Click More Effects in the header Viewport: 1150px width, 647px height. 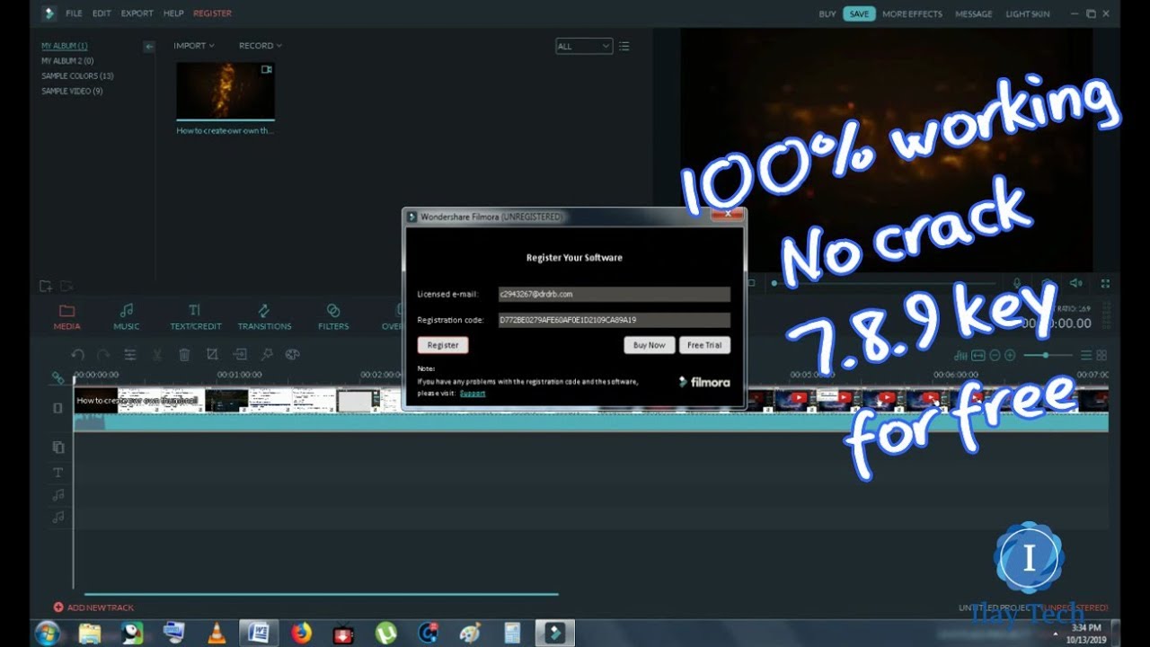pyautogui.click(x=912, y=13)
